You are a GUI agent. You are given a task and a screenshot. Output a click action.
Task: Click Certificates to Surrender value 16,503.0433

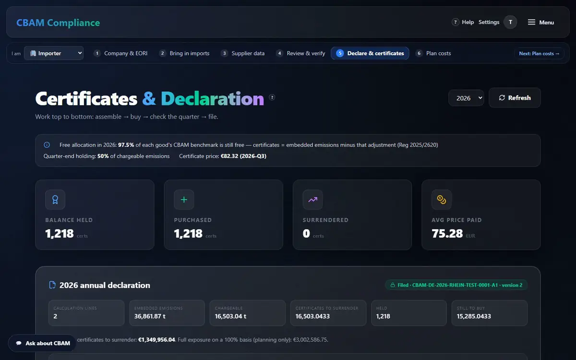click(312, 316)
